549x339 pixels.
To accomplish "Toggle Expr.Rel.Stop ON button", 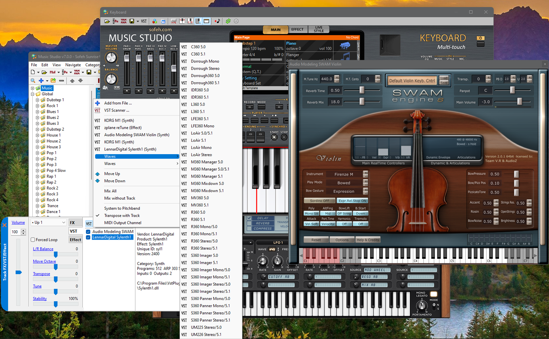I will pos(352,201).
